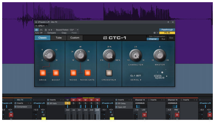Pin the Mix FX plugin window
The height and width of the screenshot is (122, 215).
(168, 22)
